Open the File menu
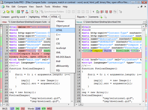The image size is (148, 110). [x=8, y=7]
